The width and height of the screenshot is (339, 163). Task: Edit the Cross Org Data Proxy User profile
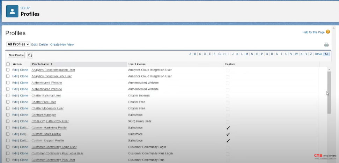point(15,121)
